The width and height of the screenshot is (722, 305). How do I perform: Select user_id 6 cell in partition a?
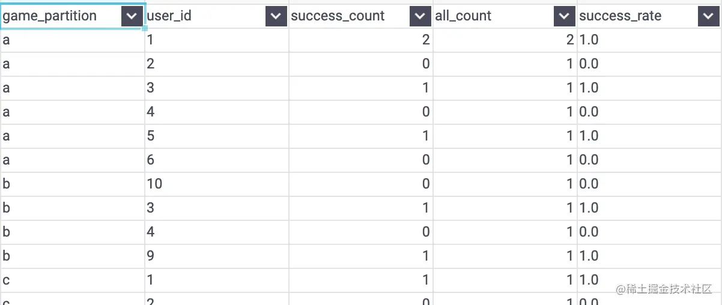pyautogui.click(x=217, y=160)
